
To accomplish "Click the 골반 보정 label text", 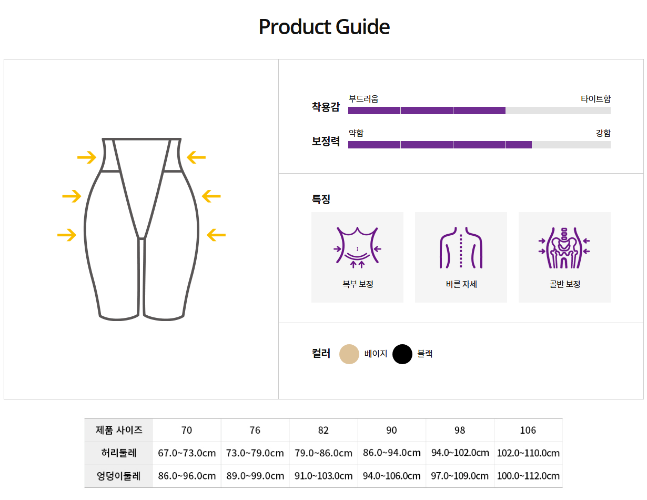I will (564, 284).
